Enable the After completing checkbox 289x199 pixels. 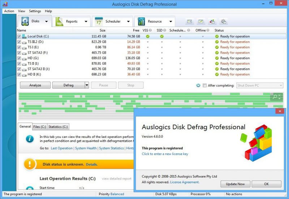[204, 85]
